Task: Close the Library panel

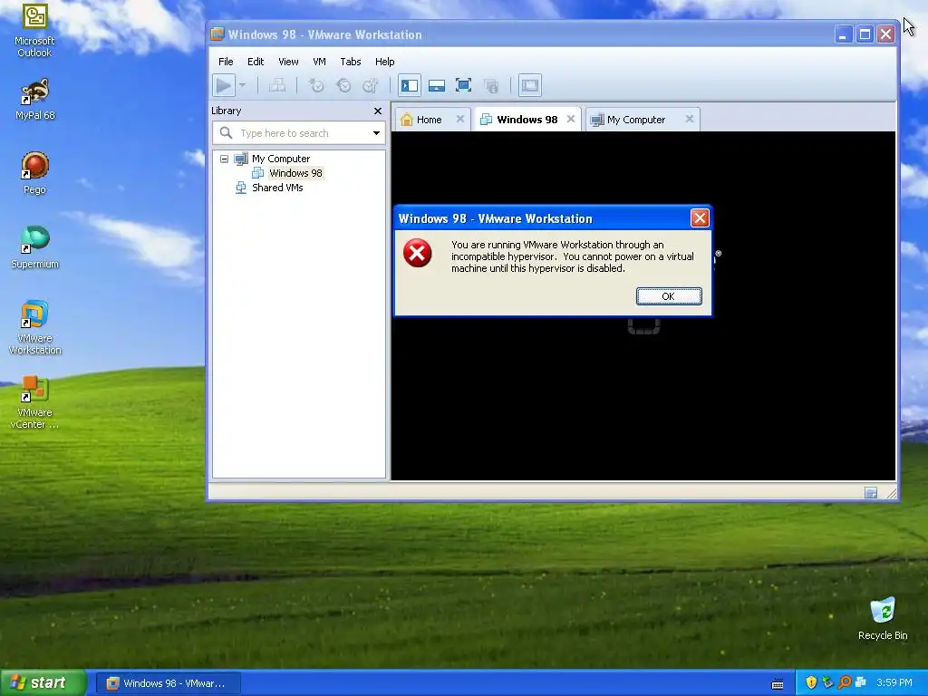Action: tap(378, 111)
